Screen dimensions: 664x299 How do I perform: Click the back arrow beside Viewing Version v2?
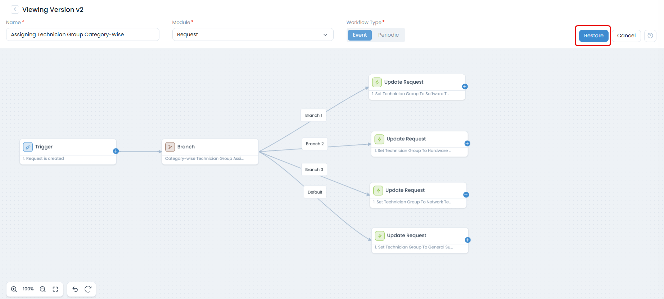15,10
